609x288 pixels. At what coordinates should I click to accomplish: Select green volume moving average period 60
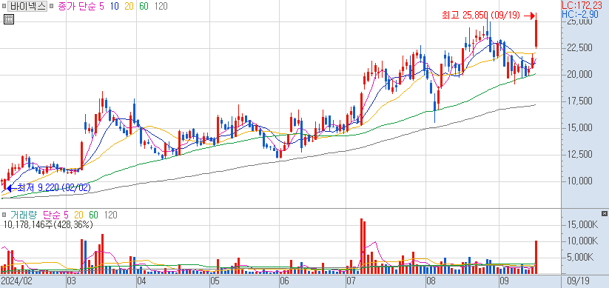point(93,215)
